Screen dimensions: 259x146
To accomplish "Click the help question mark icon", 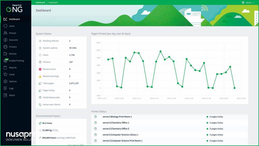I will (x=243, y=3).
